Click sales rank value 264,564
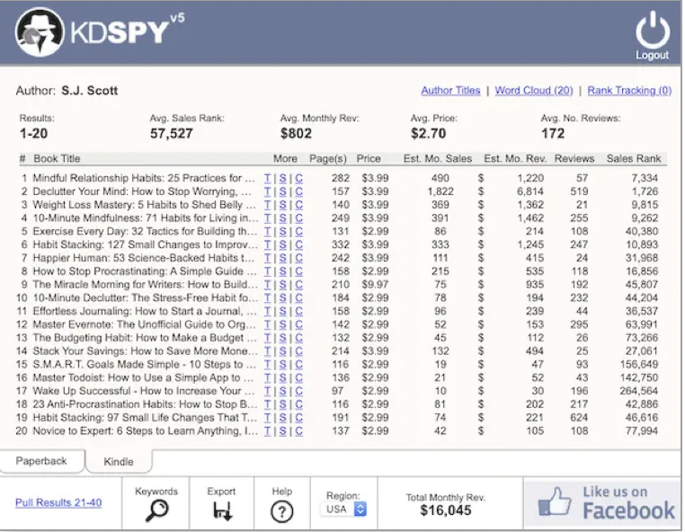The width and height of the screenshot is (685, 532). (638, 391)
